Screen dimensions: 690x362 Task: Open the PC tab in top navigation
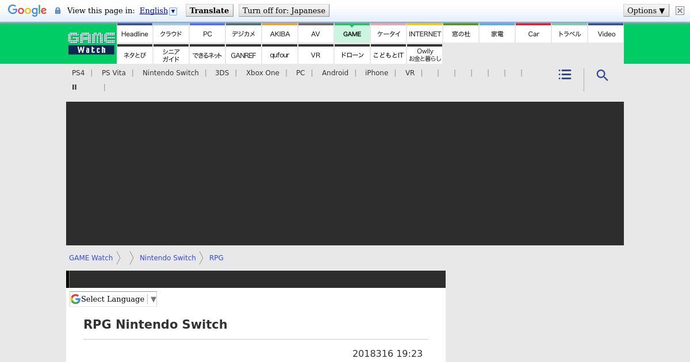coord(207,33)
